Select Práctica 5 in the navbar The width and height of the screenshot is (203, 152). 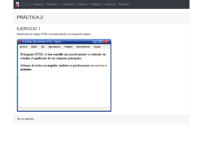point(97,5)
